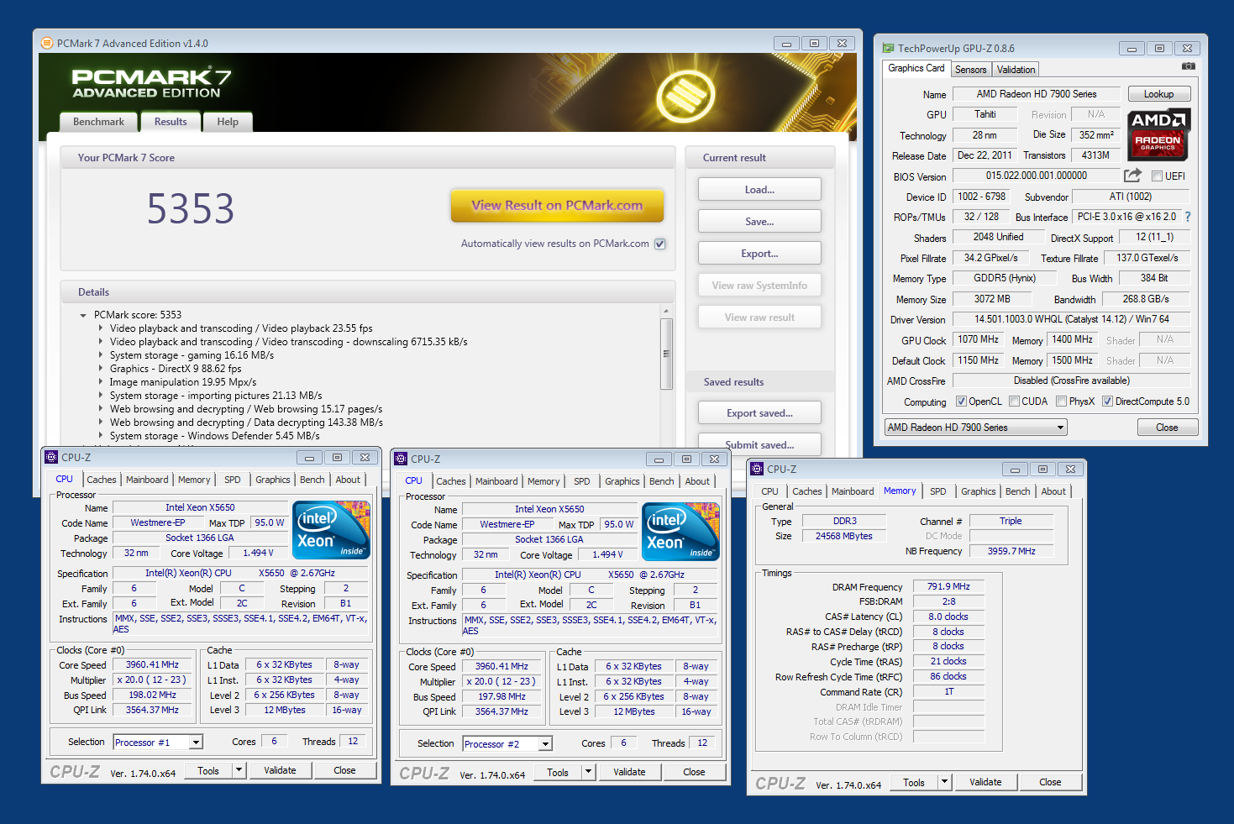Open the Help tab in PCMark 7
The width and height of the screenshot is (1234, 824).
tap(228, 122)
